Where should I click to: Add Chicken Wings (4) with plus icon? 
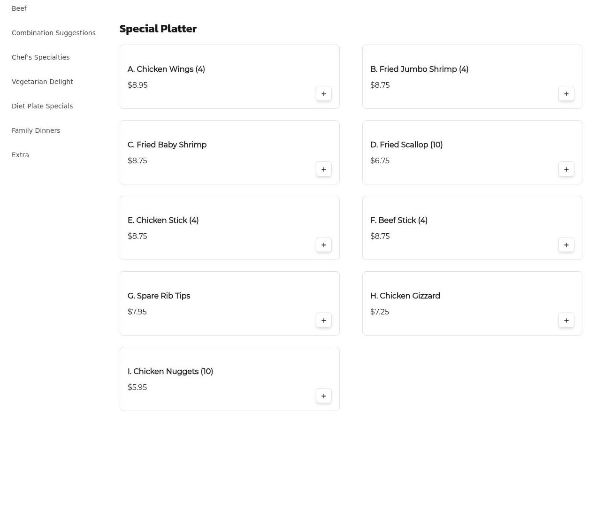coord(323,93)
